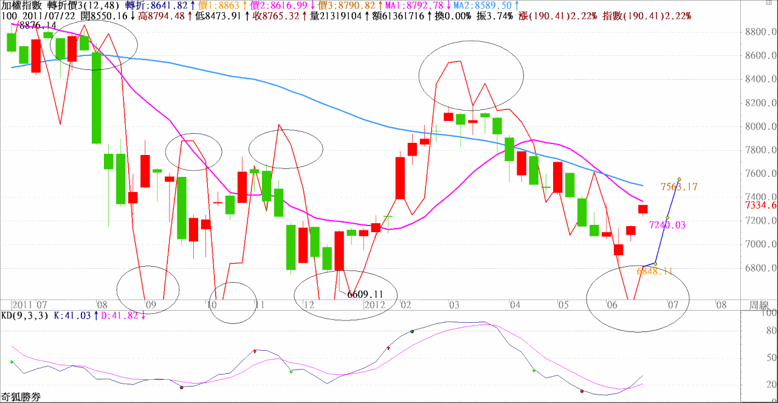Click the red 7334.6 current price on axis
Viewport: 778px width, 403px height.
click(x=762, y=205)
